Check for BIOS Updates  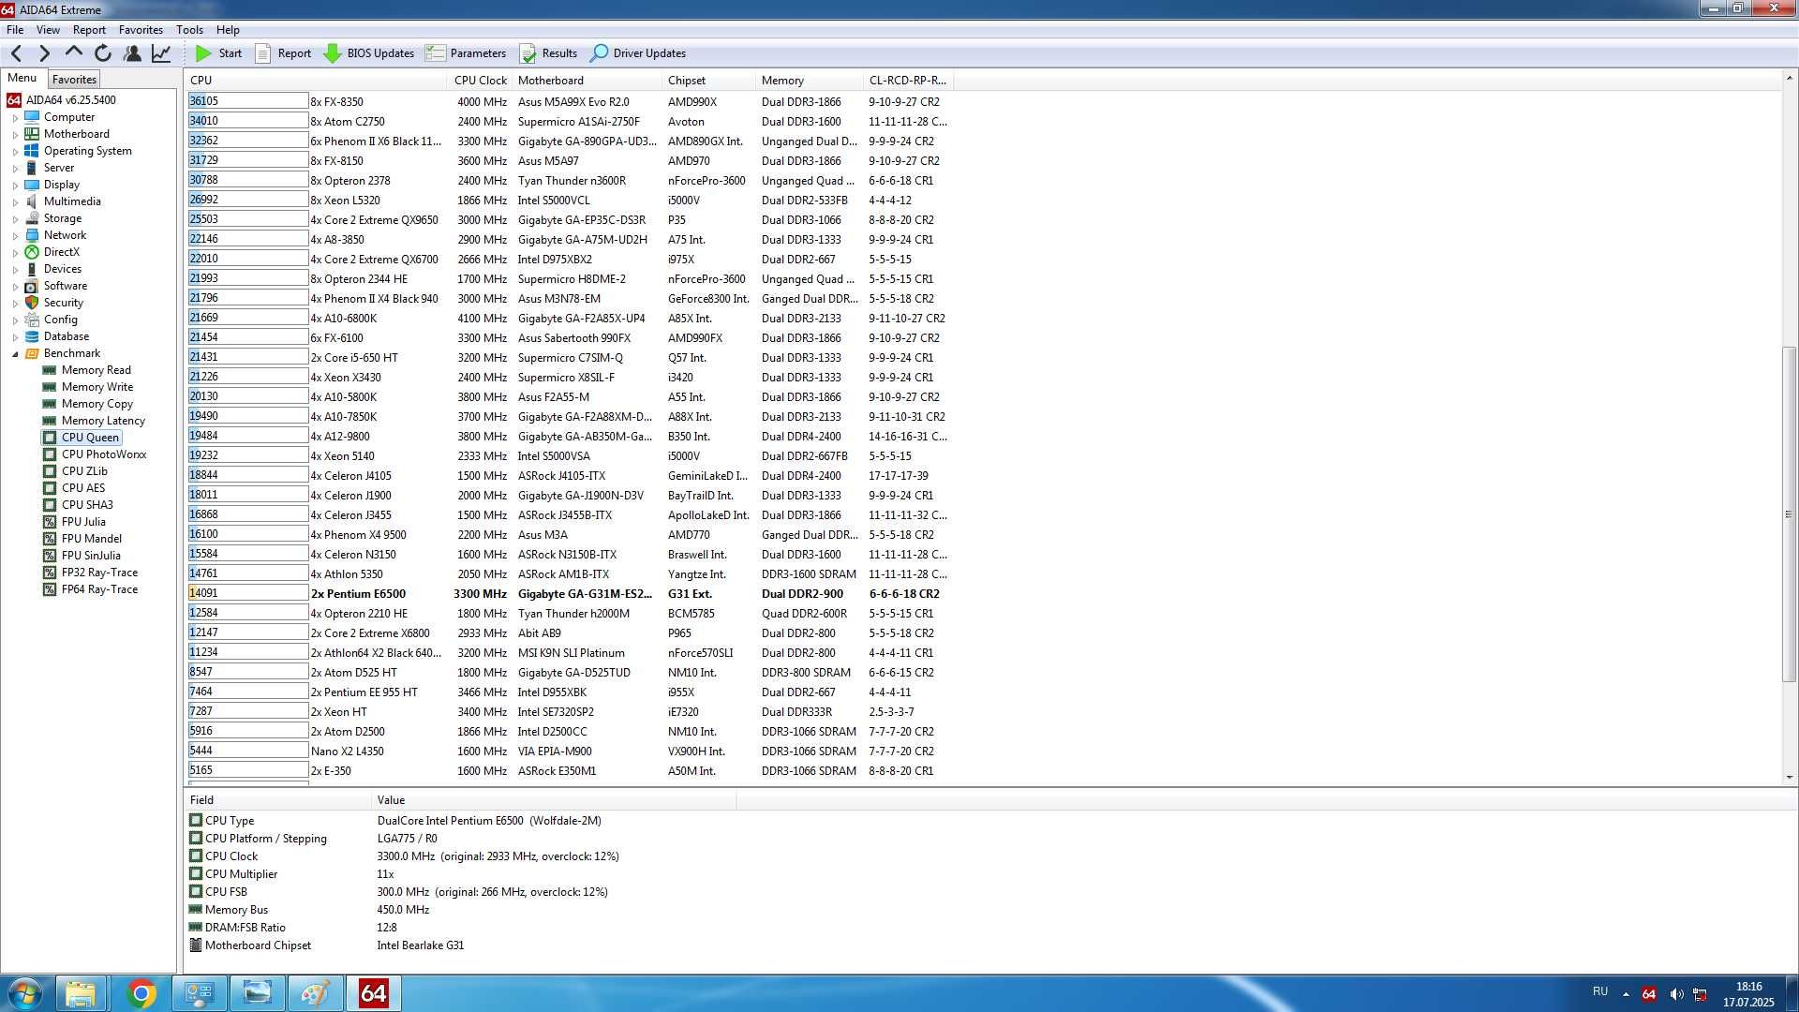click(369, 53)
